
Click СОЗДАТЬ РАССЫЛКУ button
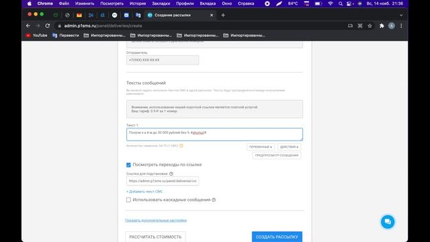coord(277,237)
